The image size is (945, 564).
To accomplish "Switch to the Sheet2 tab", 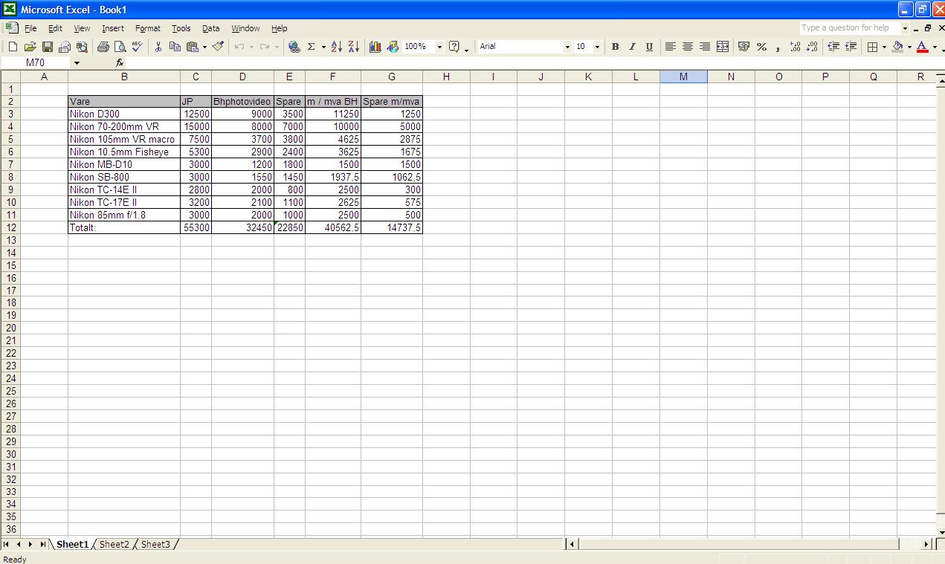I will [x=114, y=545].
